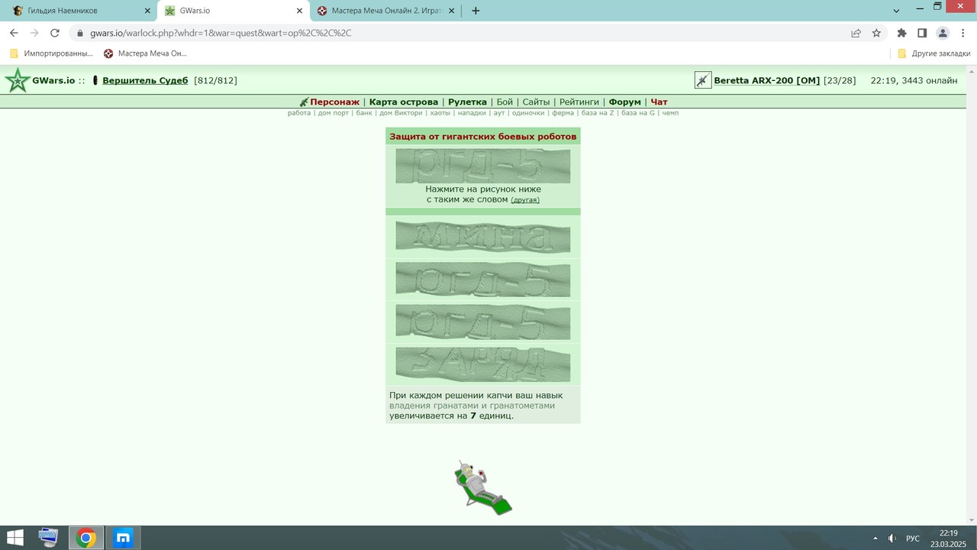Select the GWars.io browser tab
977x550 pixels.
pos(233,11)
